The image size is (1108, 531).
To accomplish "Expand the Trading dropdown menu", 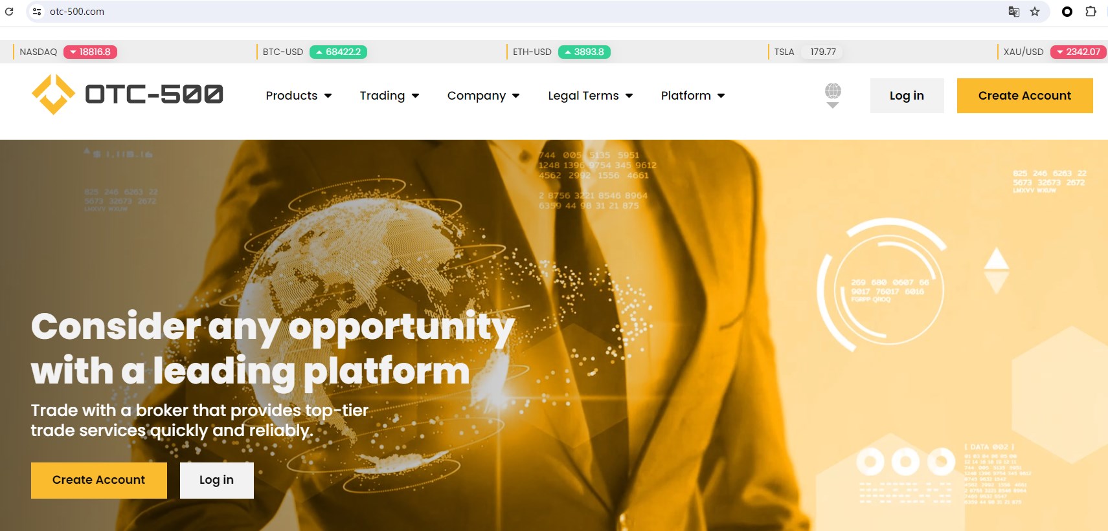I will pyautogui.click(x=389, y=96).
